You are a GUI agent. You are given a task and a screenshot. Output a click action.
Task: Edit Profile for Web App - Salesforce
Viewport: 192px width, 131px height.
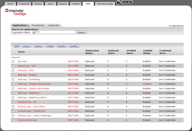[73, 93]
